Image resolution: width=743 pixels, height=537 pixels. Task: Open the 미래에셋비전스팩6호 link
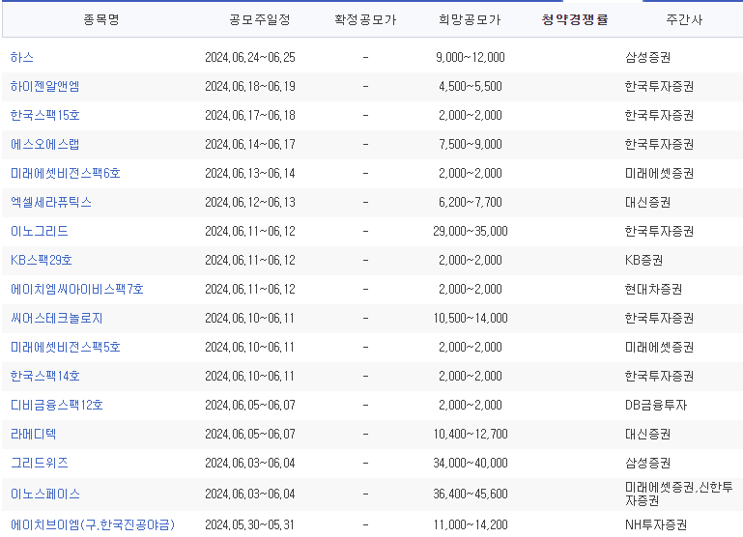(x=66, y=173)
